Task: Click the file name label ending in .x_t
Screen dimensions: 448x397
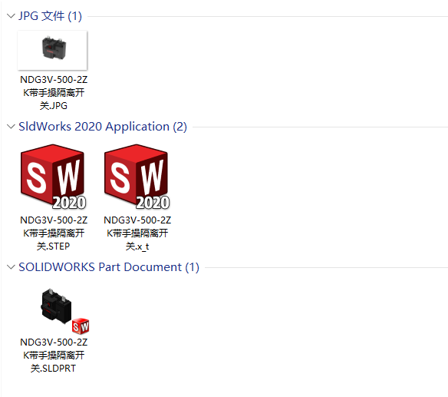Action: pos(137,233)
